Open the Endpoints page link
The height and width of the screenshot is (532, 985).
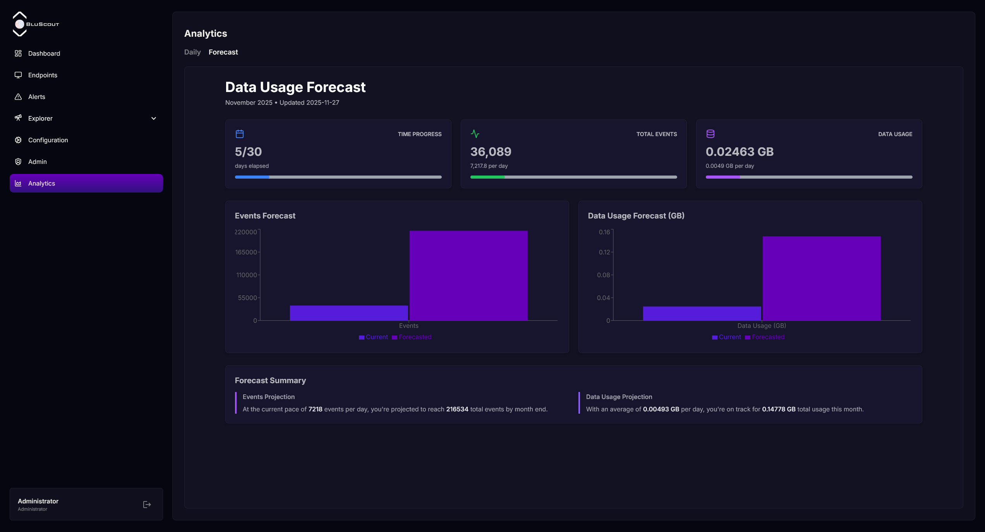[x=43, y=75]
